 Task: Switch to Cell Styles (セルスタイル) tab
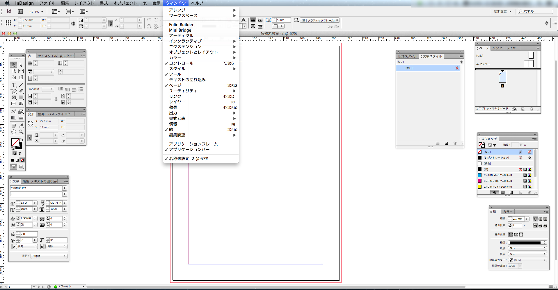47,56
